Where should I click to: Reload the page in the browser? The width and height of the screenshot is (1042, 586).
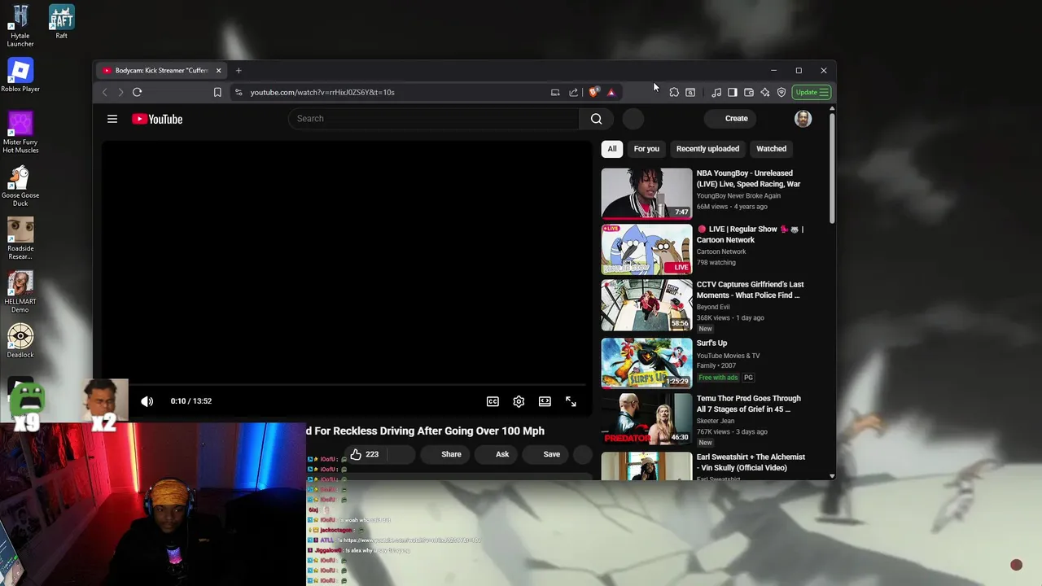point(137,92)
